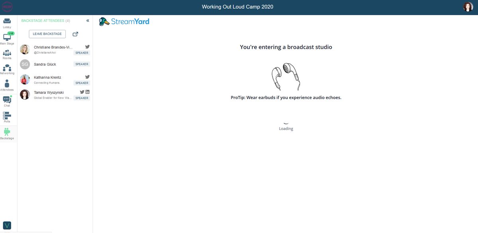Collapse the backstage attendees panel

click(x=88, y=21)
